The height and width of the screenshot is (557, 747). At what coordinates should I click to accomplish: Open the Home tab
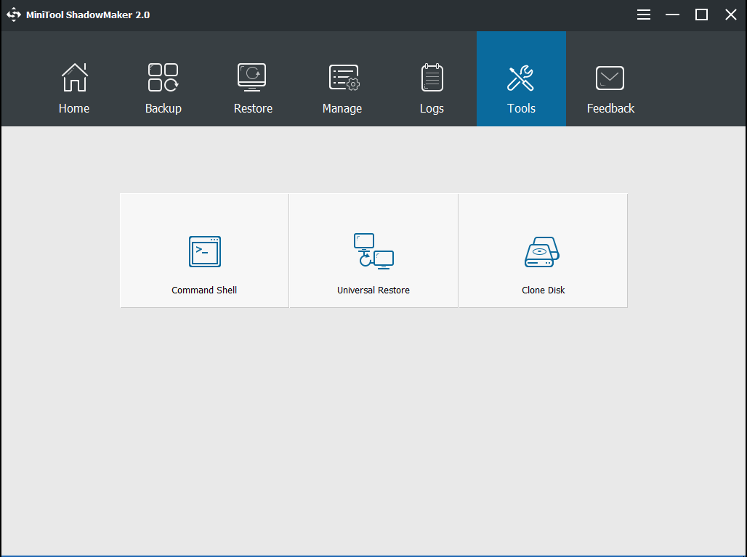click(74, 79)
